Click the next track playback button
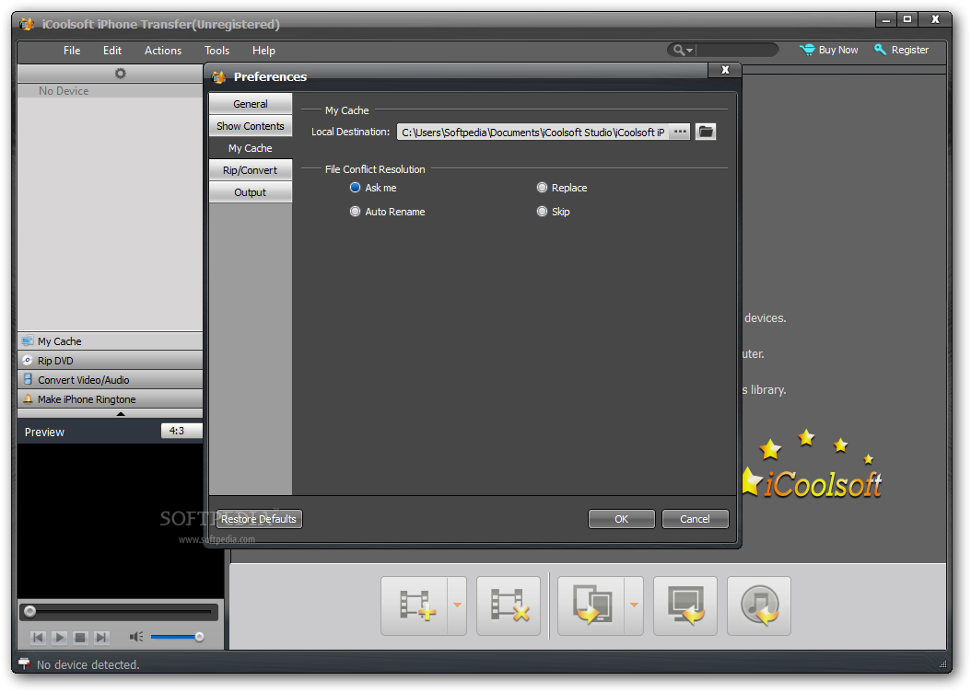Screen dimensions: 971x692 click(101, 637)
